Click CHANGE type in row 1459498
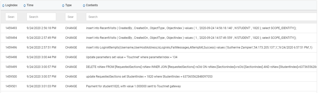The width and height of the screenshot is (318, 93). pyautogui.click(x=71, y=57)
